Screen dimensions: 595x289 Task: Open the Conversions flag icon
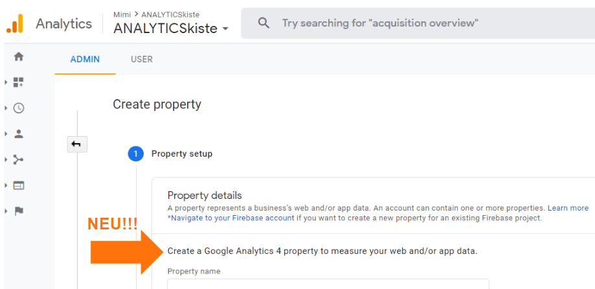pos(19,211)
